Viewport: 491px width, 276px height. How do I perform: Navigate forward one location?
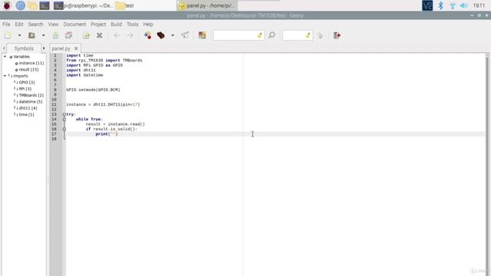pyautogui.click(x=130, y=35)
